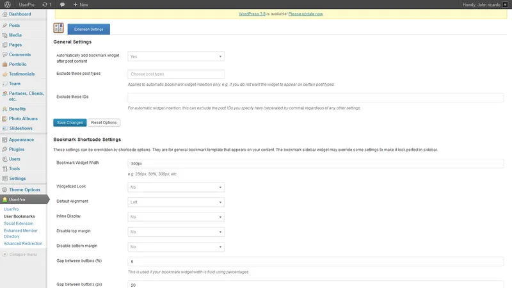This screenshot has width=512, height=288.
Task: Click the UserPro site name in admin bar
Action: tap(26, 4)
